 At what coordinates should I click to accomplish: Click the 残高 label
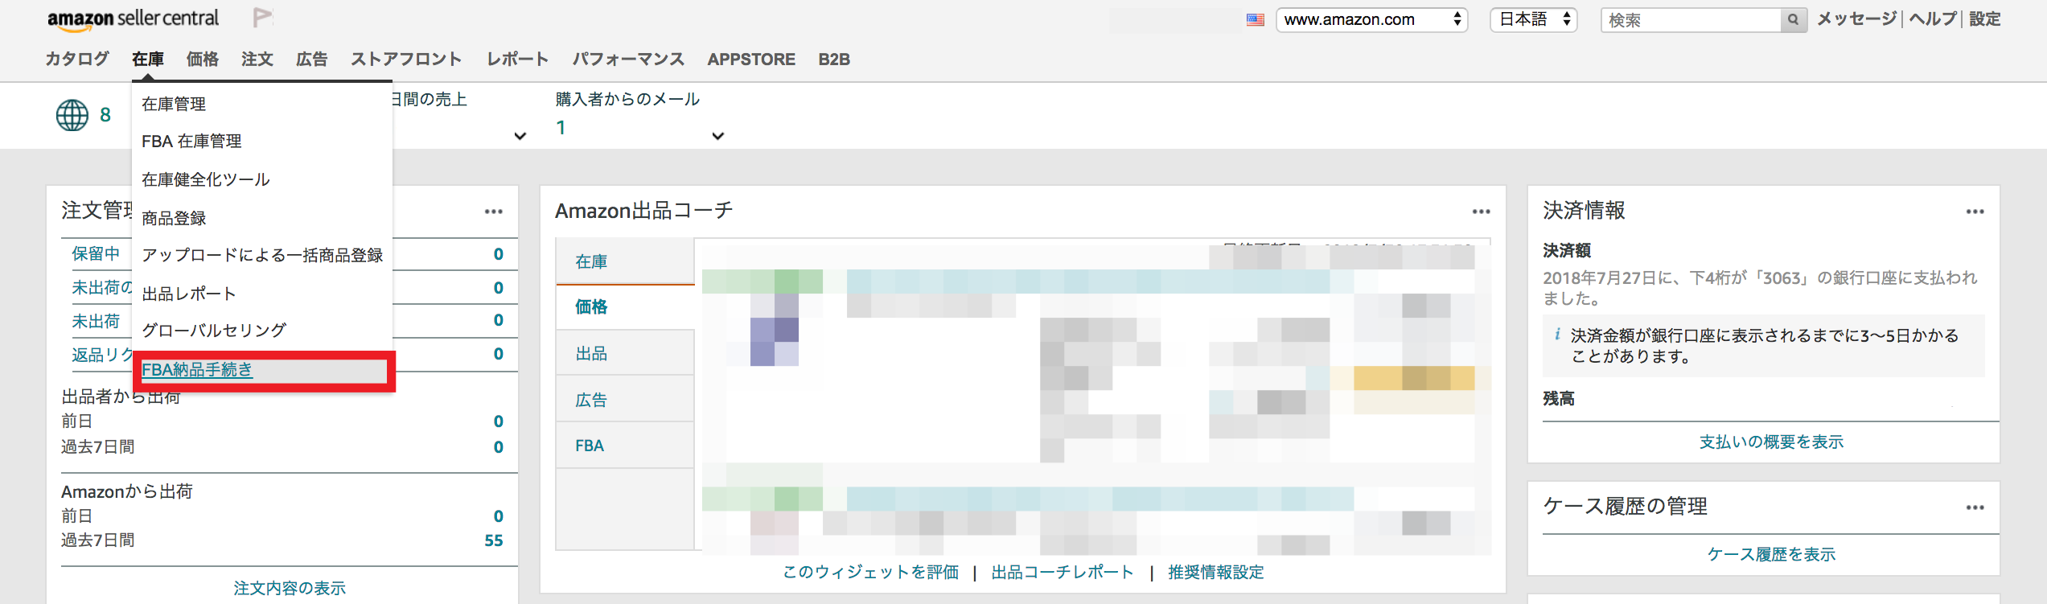pos(1559,398)
